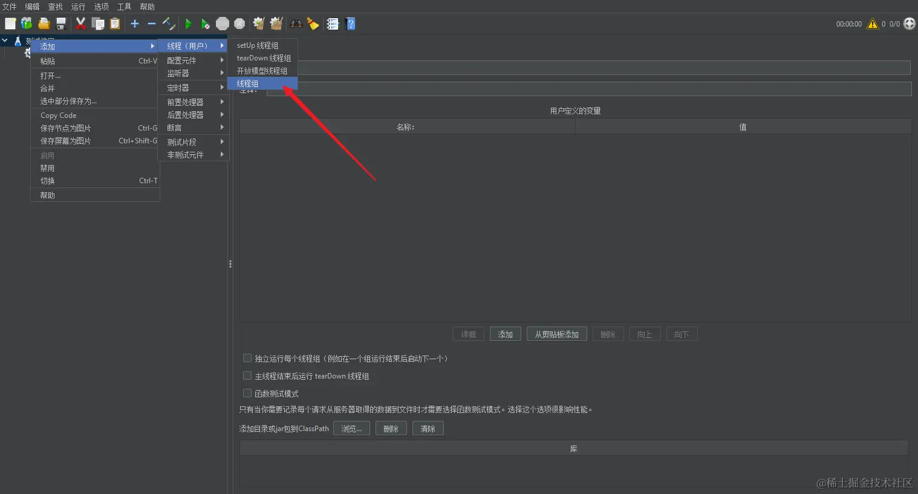Open the 文件 menu
The image size is (918, 494).
pos(10,7)
